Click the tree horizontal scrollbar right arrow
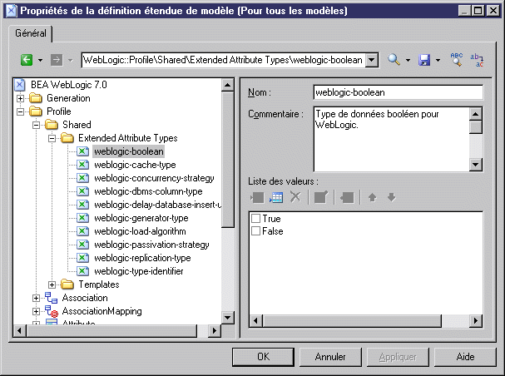Screen dimensions: 505x376 tap(214, 330)
